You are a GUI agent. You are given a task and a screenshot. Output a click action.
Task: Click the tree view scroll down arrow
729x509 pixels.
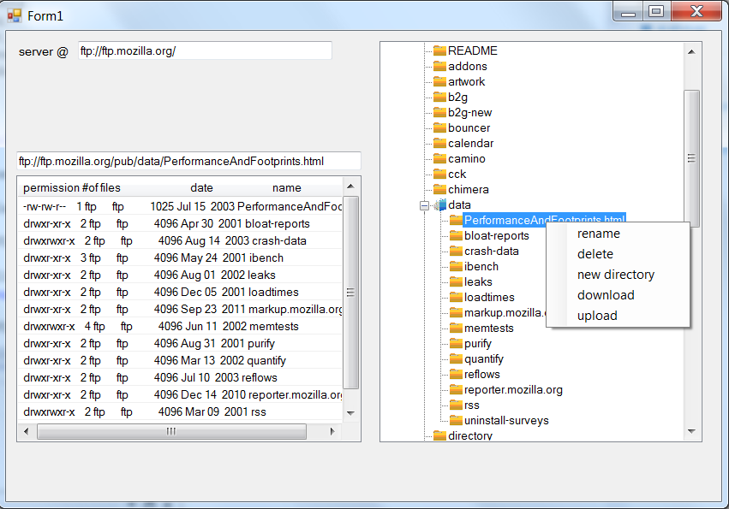[691, 431]
